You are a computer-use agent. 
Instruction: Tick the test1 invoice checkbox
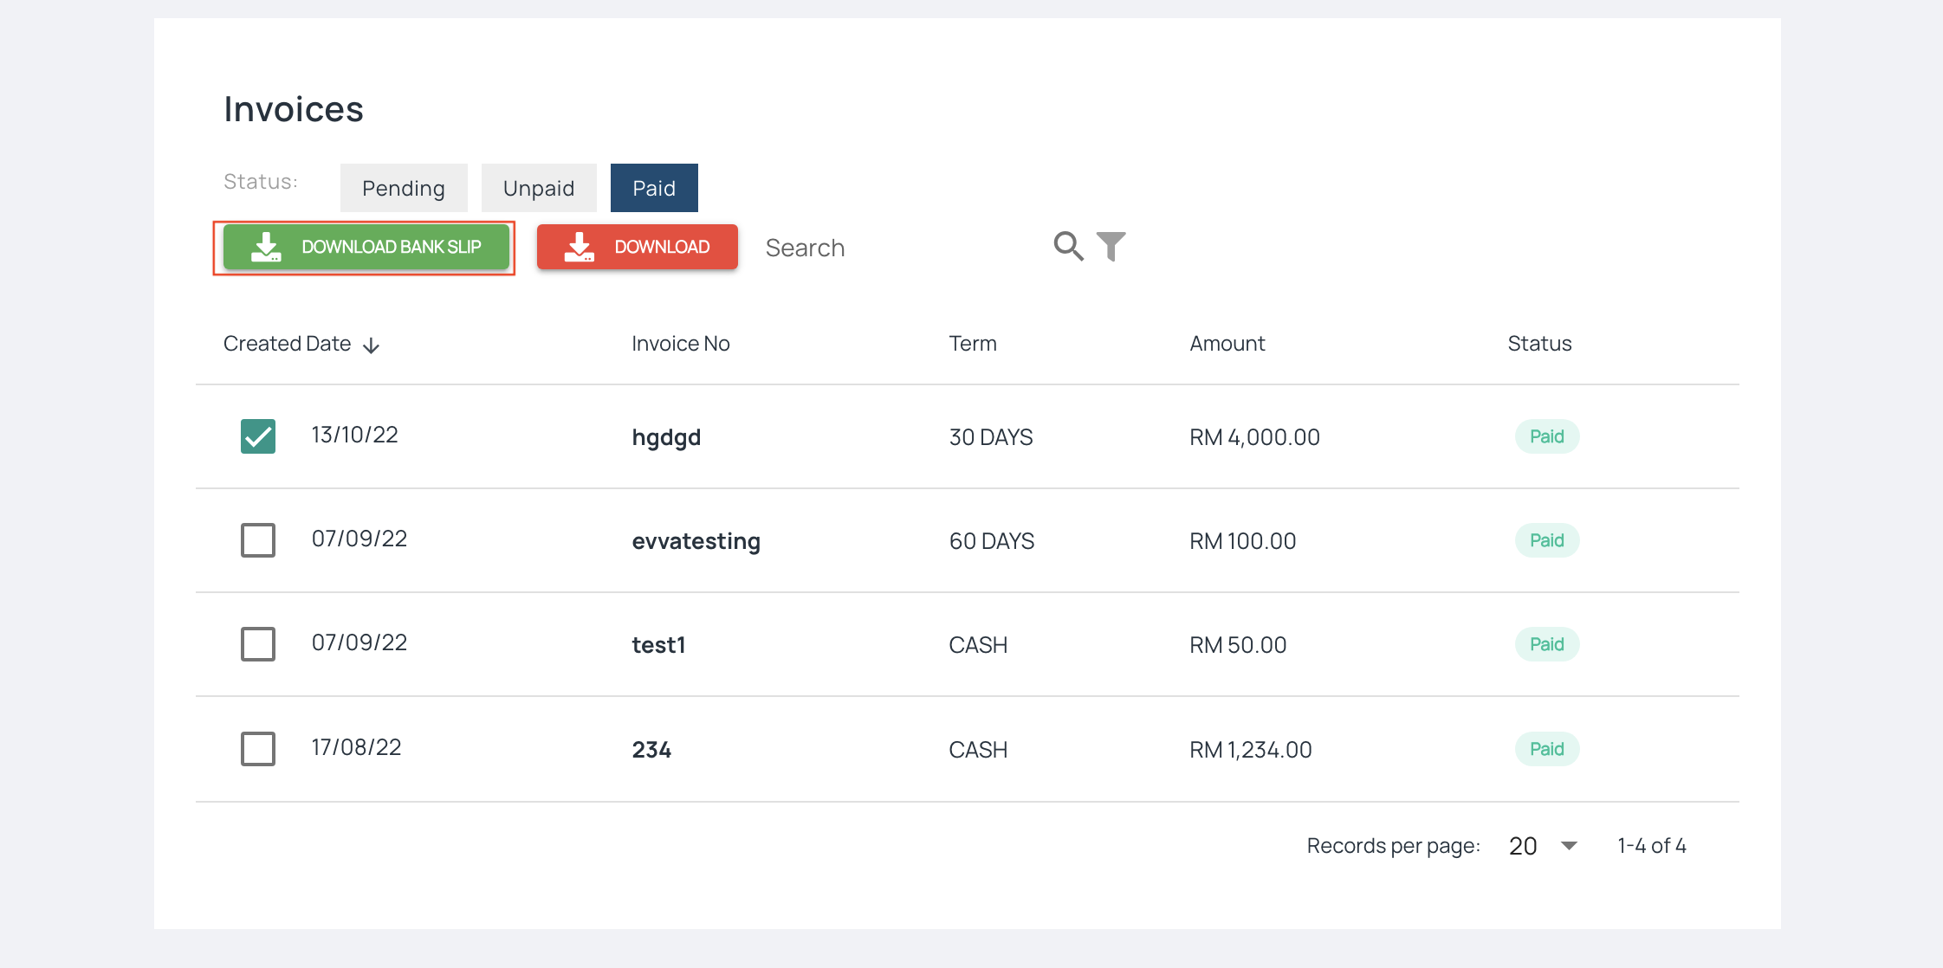coord(258,644)
